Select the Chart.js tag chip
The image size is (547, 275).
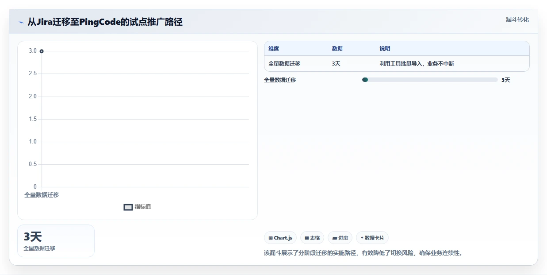pyautogui.click(x=280, y=238)
